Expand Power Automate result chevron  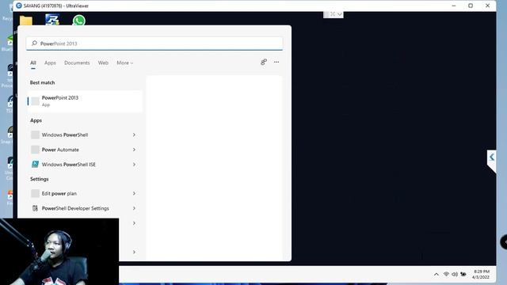(134, 150)
